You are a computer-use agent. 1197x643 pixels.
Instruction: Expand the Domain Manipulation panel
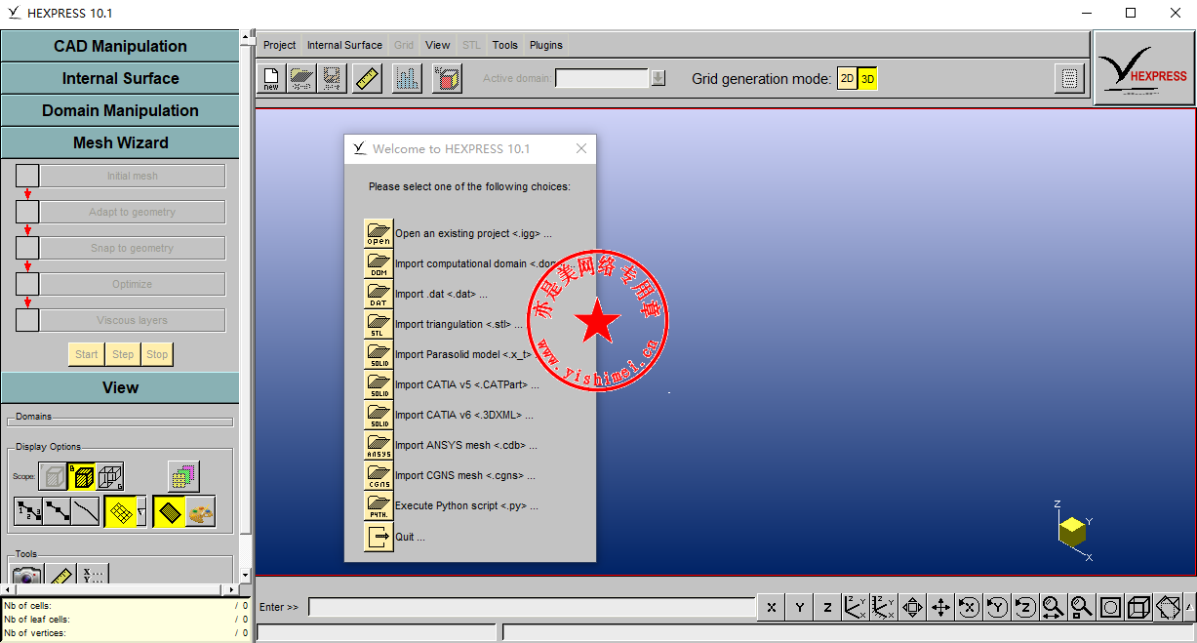click(120, 110)
